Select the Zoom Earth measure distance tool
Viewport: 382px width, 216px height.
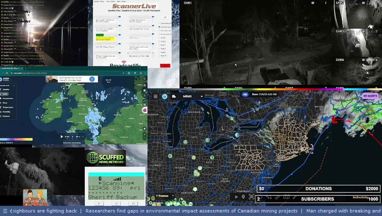tap(144, 101)
